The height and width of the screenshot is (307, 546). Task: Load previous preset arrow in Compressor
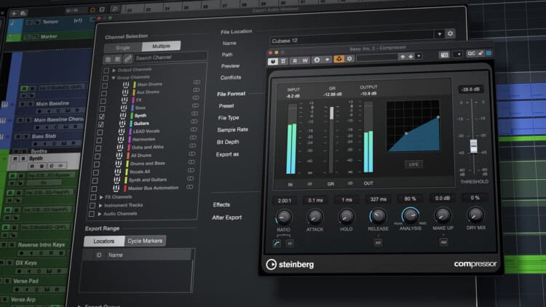click(403, 57)
